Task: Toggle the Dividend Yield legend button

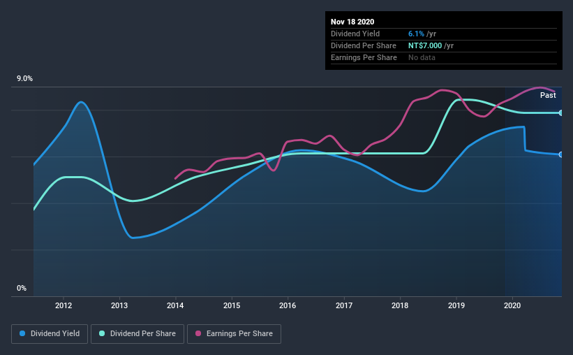Action: click(50, 334)
